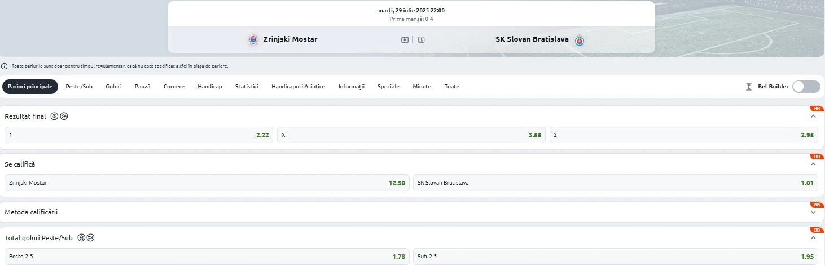Open the live stream video icon
The width and height of the screenshot is (825, 265).
coord(405,39)
